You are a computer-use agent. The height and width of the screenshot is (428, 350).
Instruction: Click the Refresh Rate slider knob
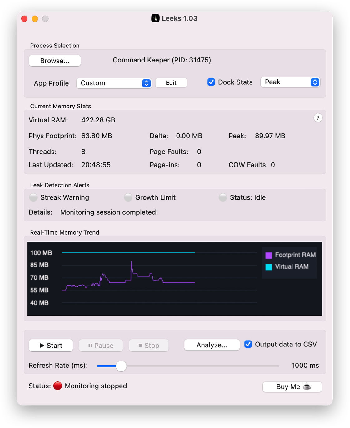coord(121,366)
